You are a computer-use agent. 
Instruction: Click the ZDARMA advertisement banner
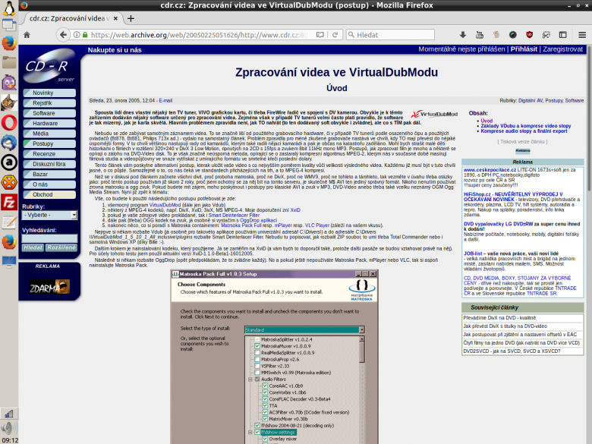click(x=49, y=288)
